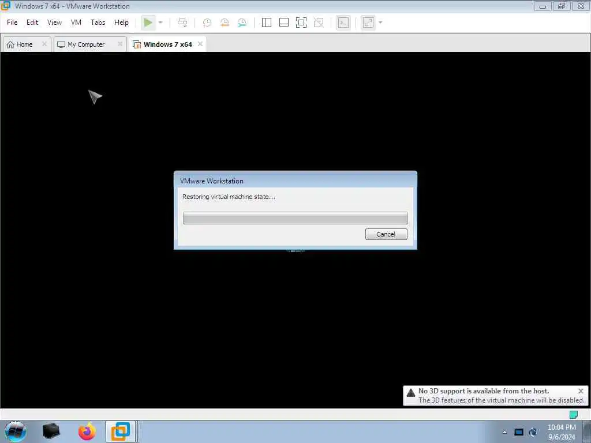Click the VMware Workstation title bar icon
This screenshot has height=443, width=591.
click(x=6, y=6)
